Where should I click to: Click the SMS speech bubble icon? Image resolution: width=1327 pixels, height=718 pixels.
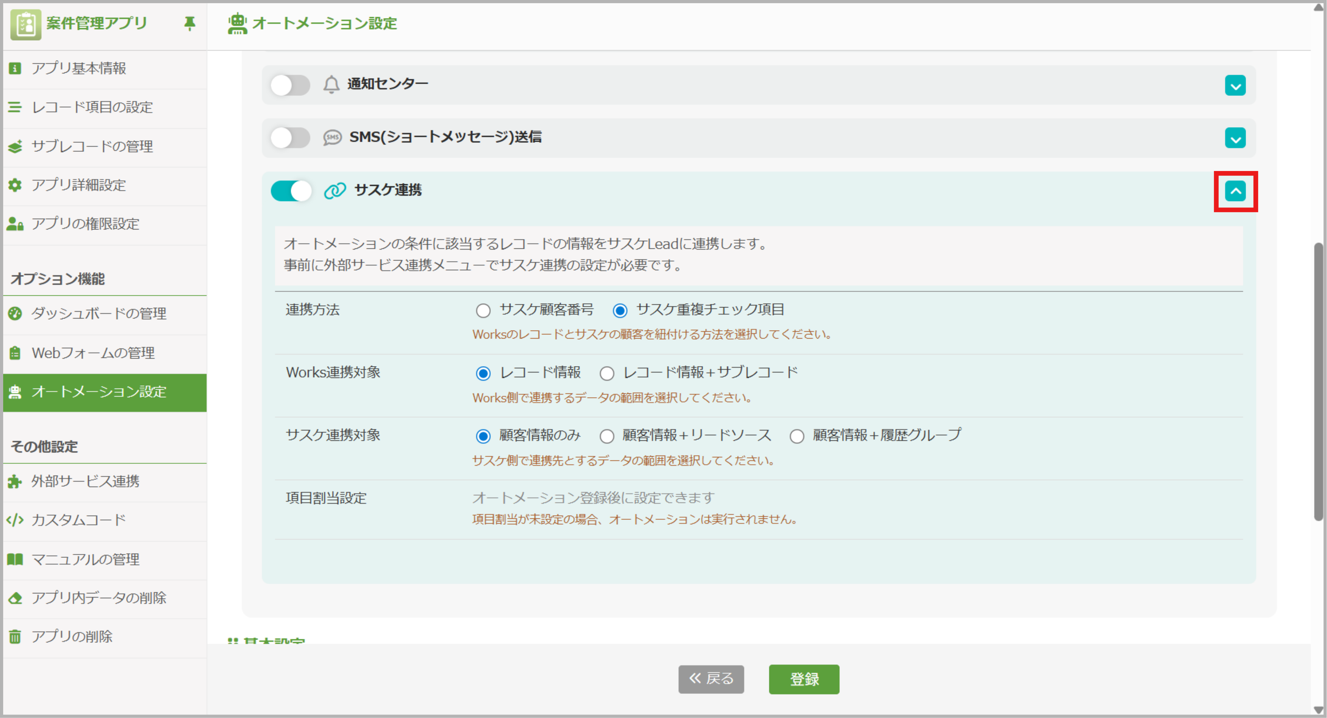[332, 137]
